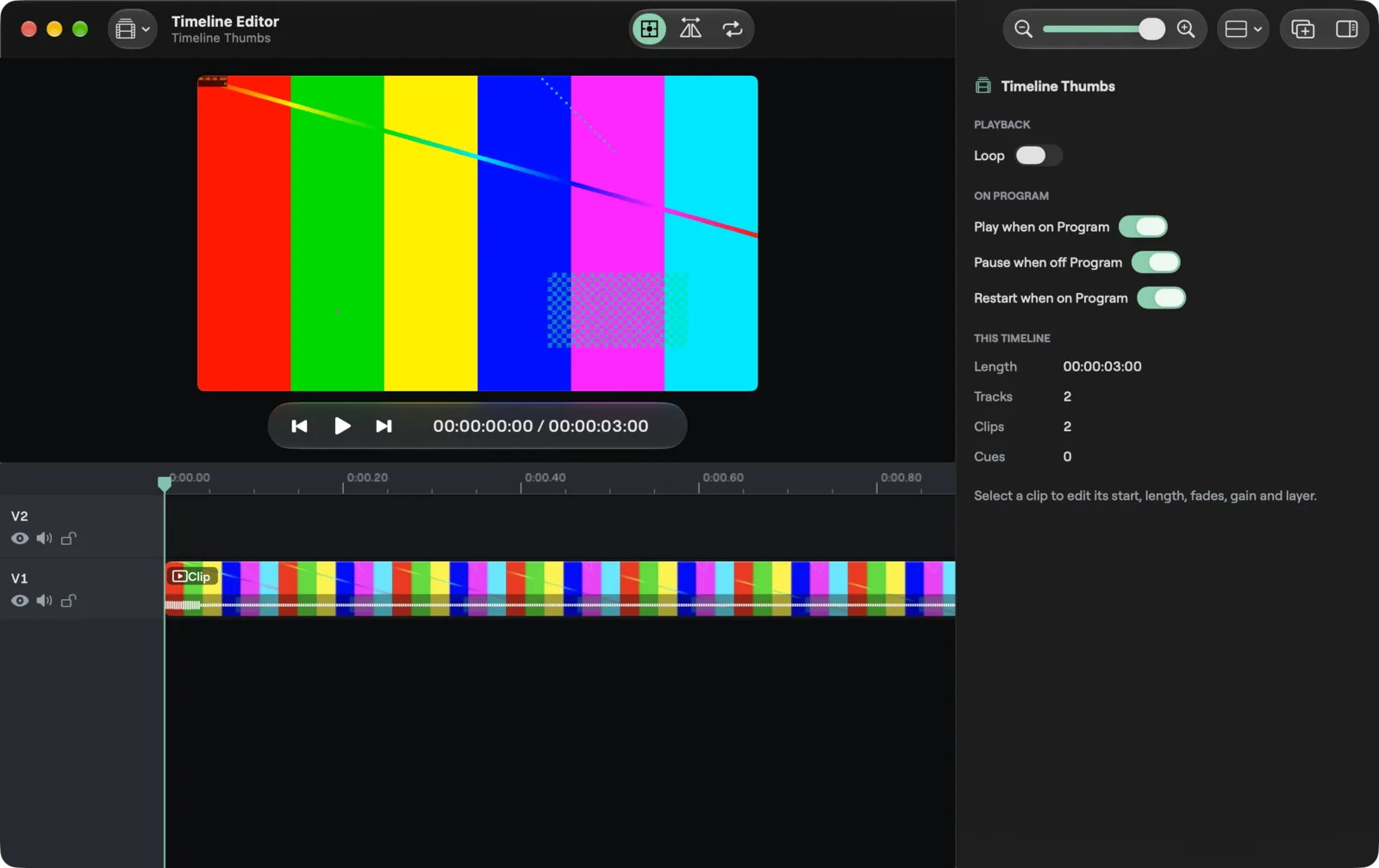Viewport: 1379px width, 868px height.
Task: Click the split/flip tool icon in toolbar
Action: (690, 29)
